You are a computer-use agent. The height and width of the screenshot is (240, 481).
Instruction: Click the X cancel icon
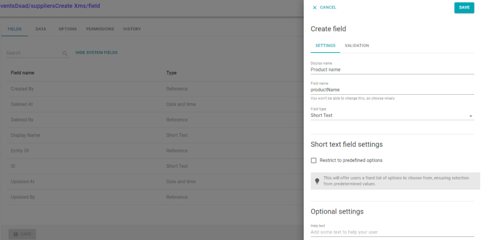point(314,8)
